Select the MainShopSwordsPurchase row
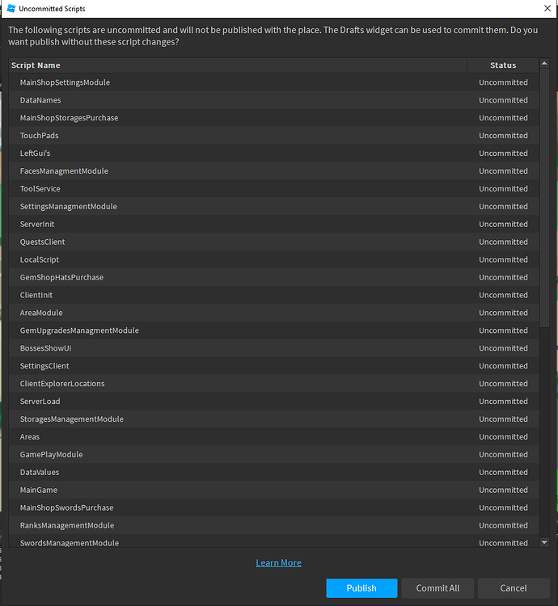 (x=274, y=508)
